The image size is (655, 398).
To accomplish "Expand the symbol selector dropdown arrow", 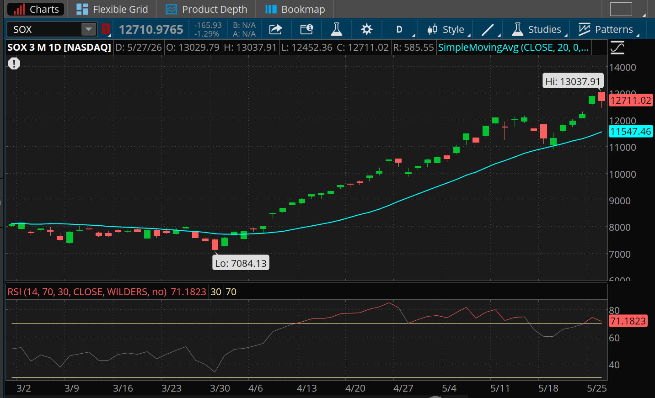I will (89, 29).
